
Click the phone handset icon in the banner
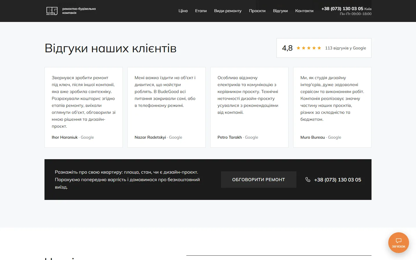[308, 180]
